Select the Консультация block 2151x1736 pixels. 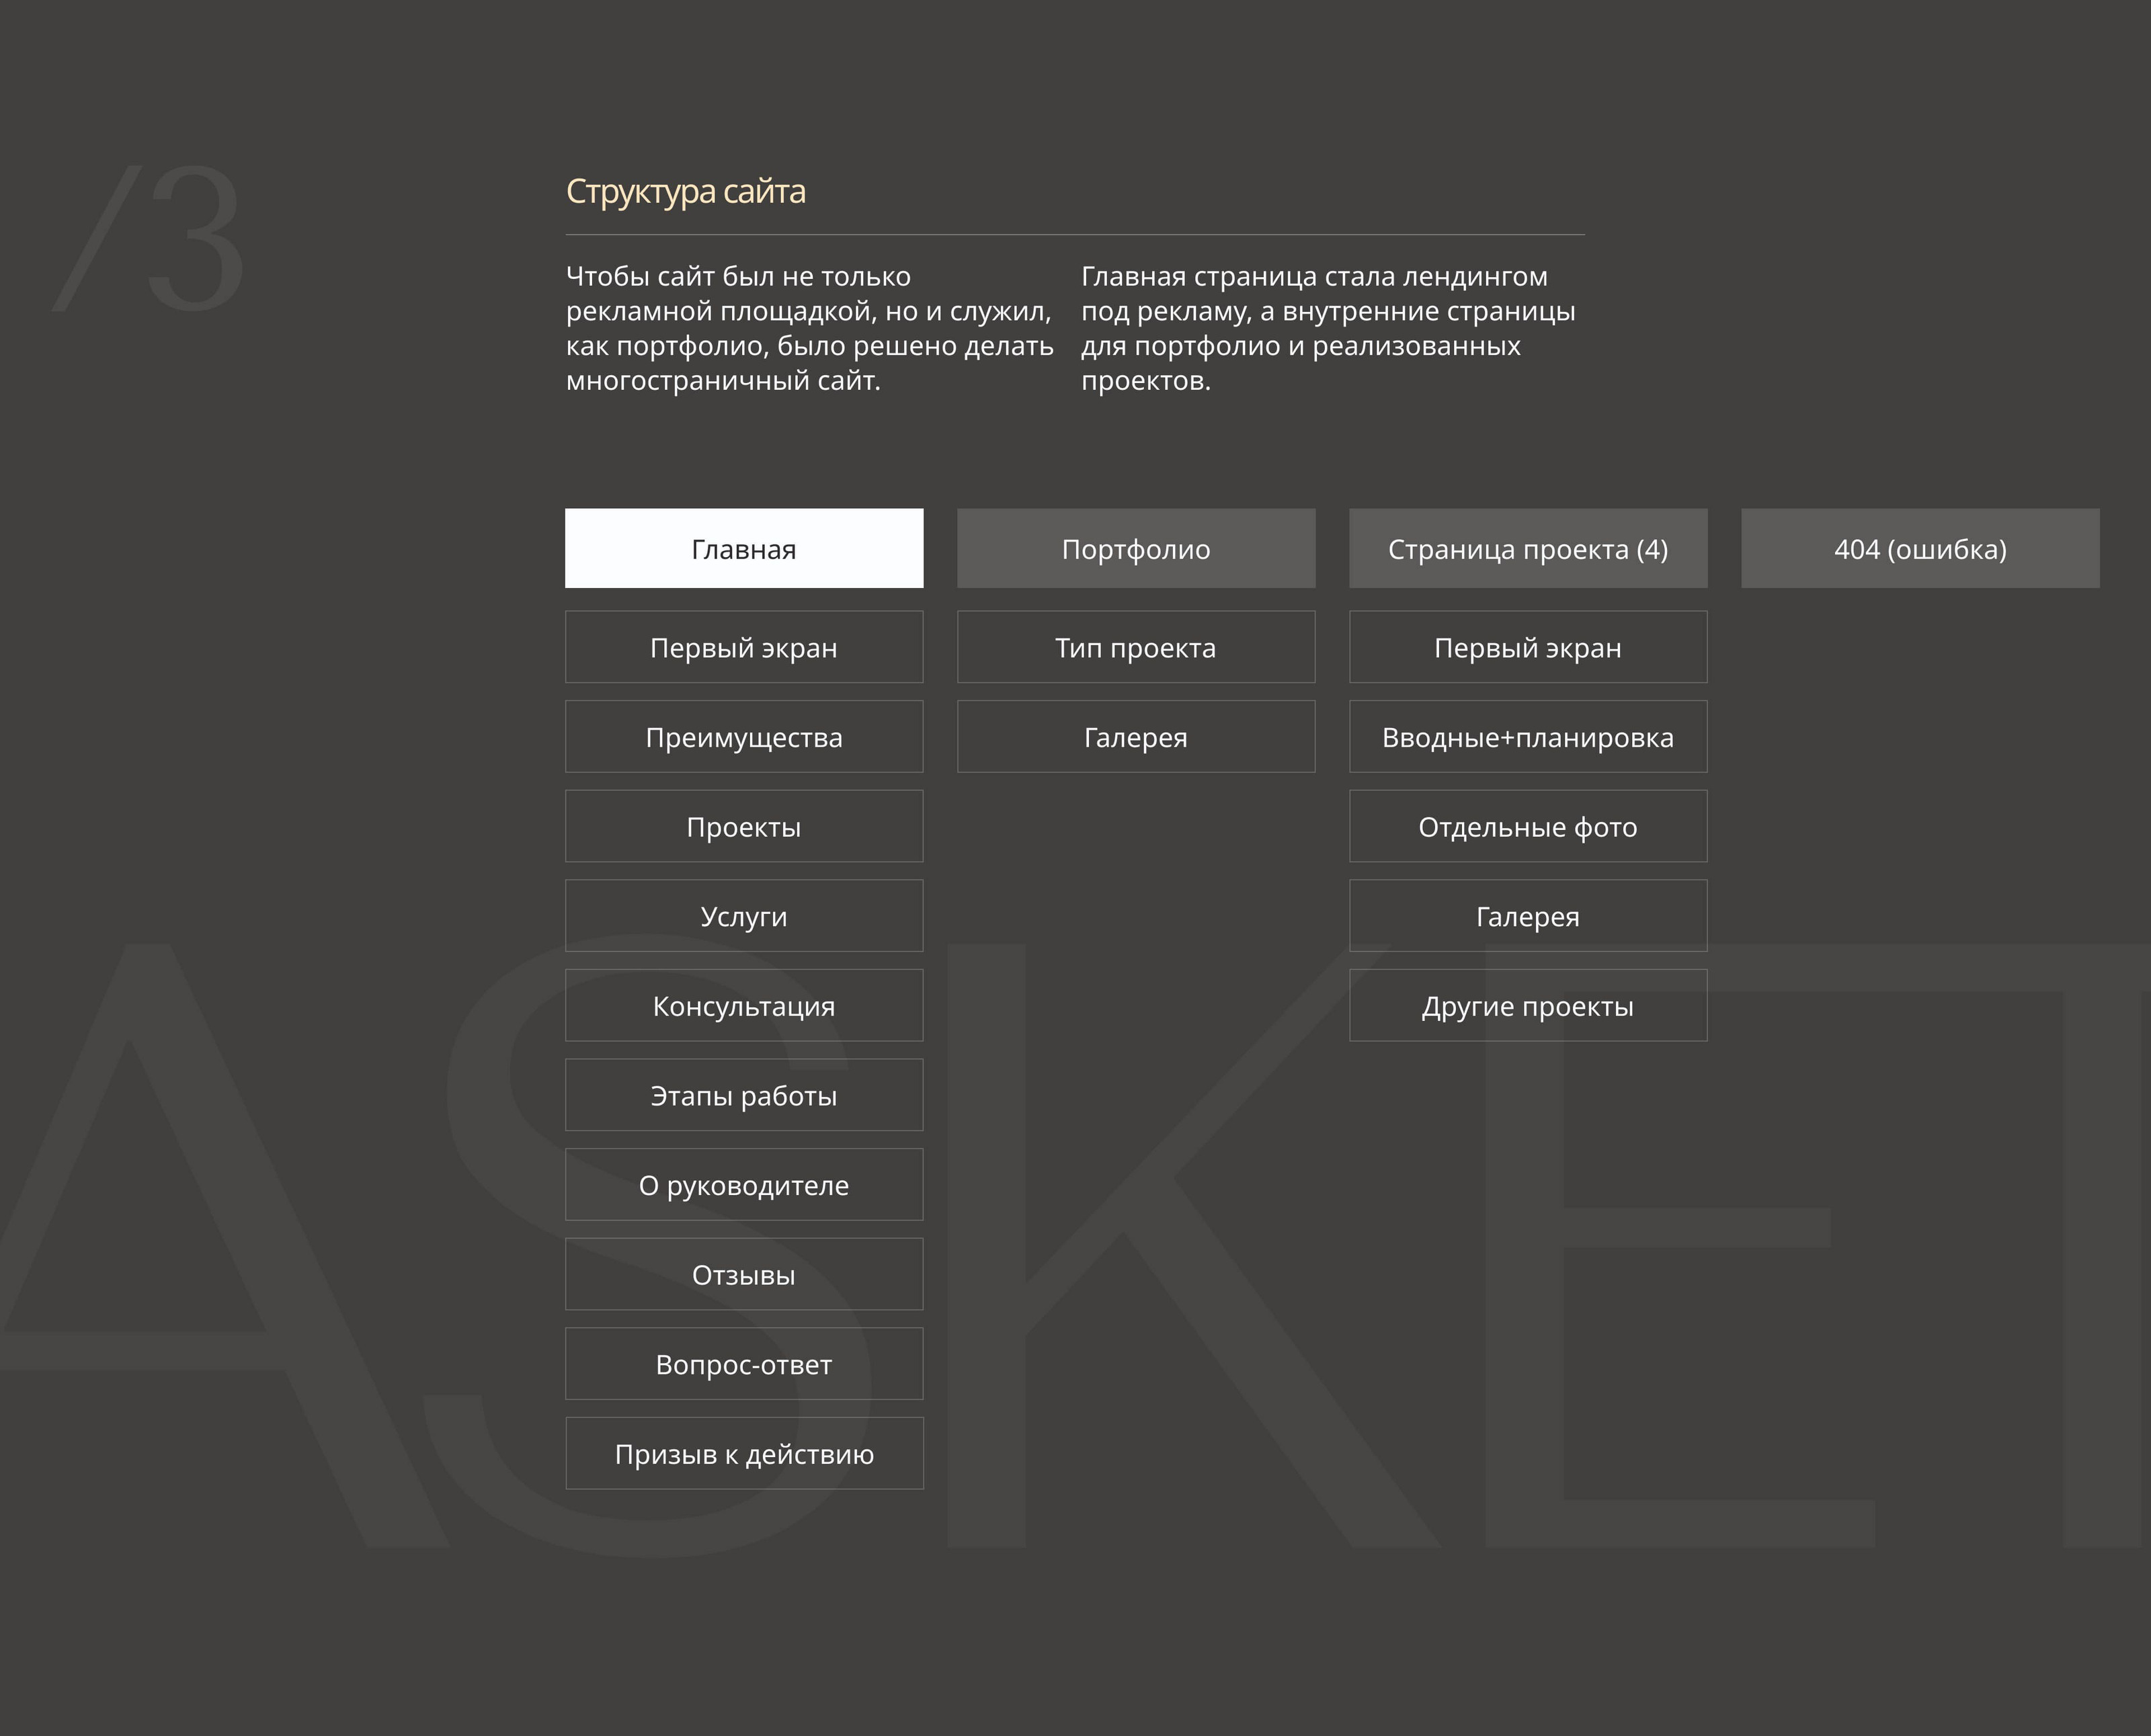click(x=744, y=1005)
